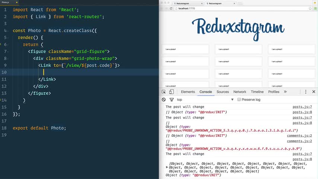Select the Photo.js editor tab

[x=9, y=3]
